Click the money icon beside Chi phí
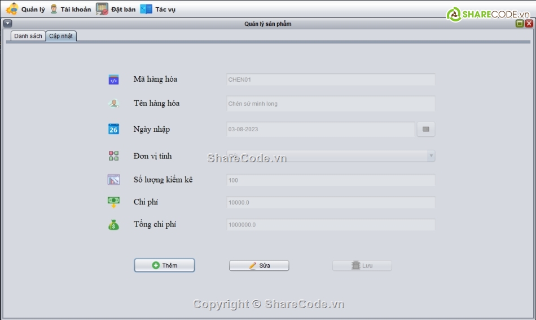 click(113, 202)
